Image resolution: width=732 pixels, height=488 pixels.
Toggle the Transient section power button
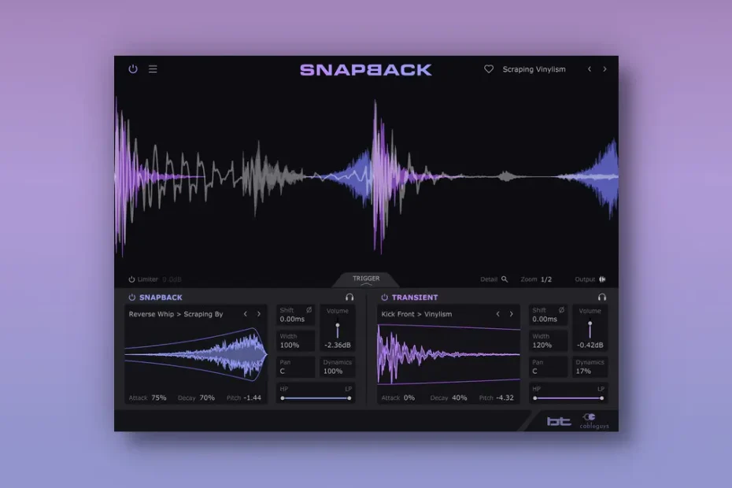385,298
